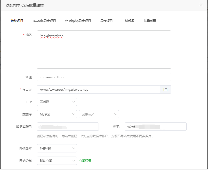Switch to the 传统项目 tab
This screenshot has width=208, height=170.
point(17,21)
